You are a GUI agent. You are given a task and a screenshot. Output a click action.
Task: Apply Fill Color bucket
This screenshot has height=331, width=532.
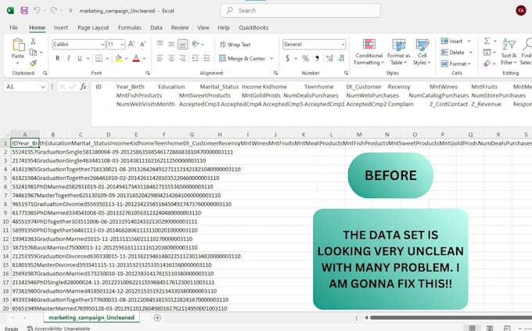(118, 59)
